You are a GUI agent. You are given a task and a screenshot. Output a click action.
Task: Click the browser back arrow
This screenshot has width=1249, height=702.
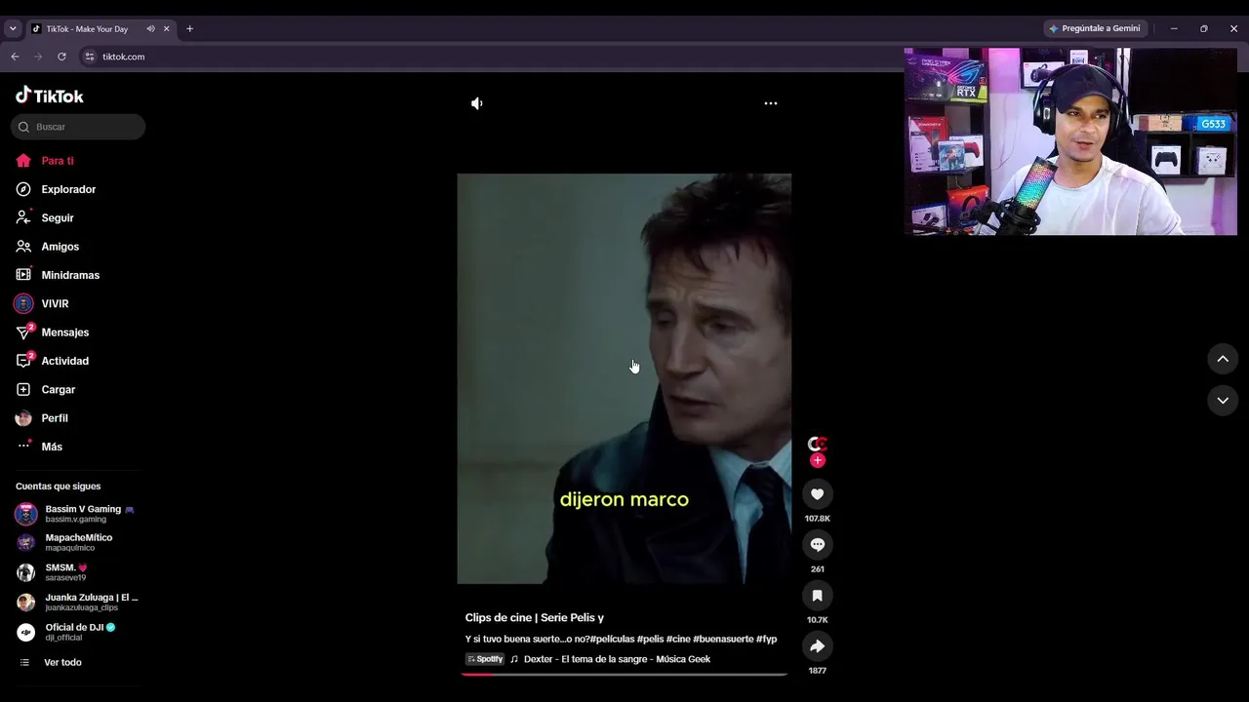[15, 57]
